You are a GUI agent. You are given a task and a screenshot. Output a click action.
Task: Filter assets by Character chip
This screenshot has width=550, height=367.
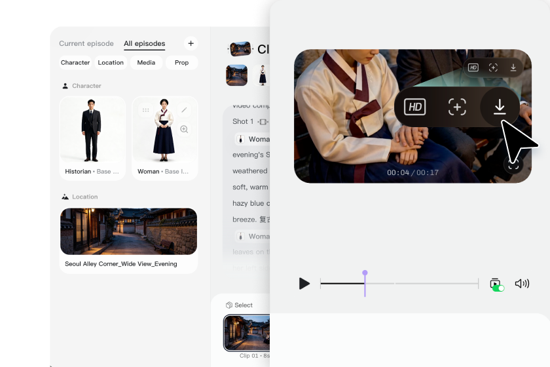(x=75, y=62)
